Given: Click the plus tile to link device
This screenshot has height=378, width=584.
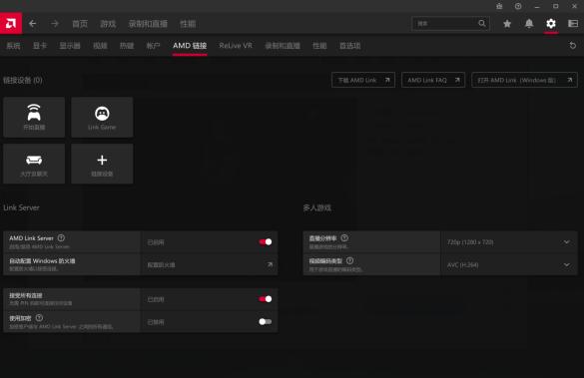Looking at the screenshot, I should tap(102, 164).
